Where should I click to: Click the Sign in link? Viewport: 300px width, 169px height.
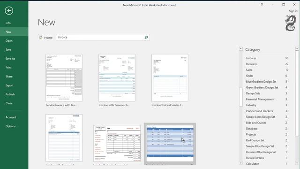[x=293, y=11]
